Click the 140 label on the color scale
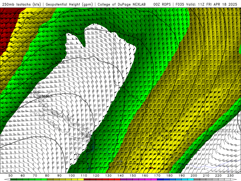 [120, 176]
